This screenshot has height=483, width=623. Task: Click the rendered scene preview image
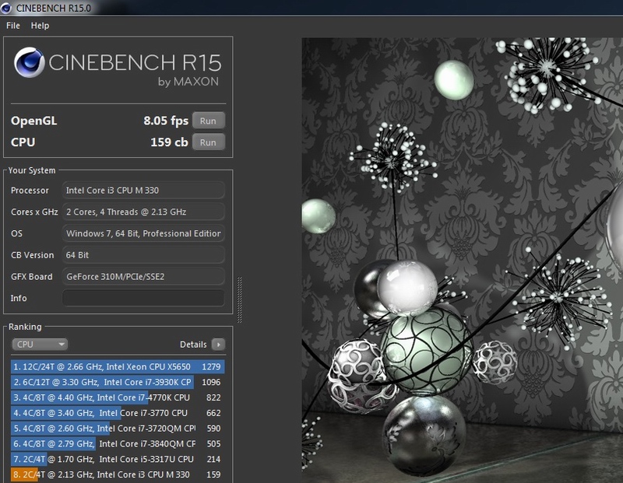[x=462, y=260]
